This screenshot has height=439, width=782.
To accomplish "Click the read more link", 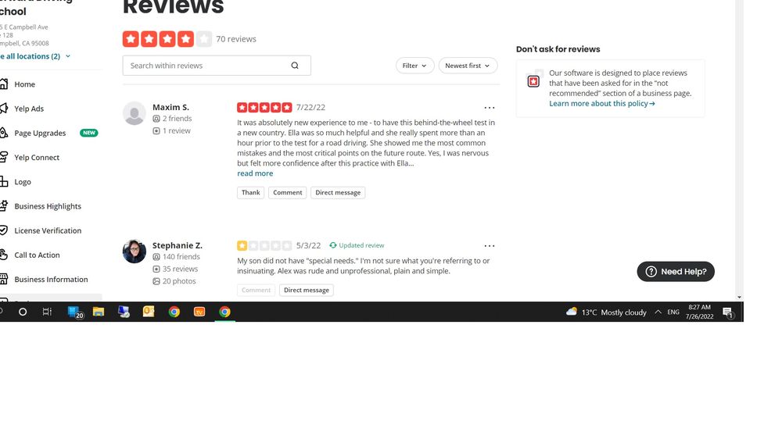I will 255,173.
